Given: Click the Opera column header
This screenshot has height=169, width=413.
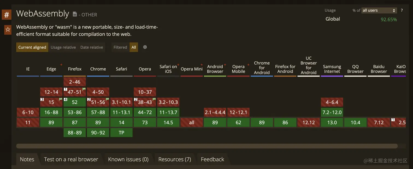Looking at the screenshot, I should pyautogui.click(x=145, y=69).
